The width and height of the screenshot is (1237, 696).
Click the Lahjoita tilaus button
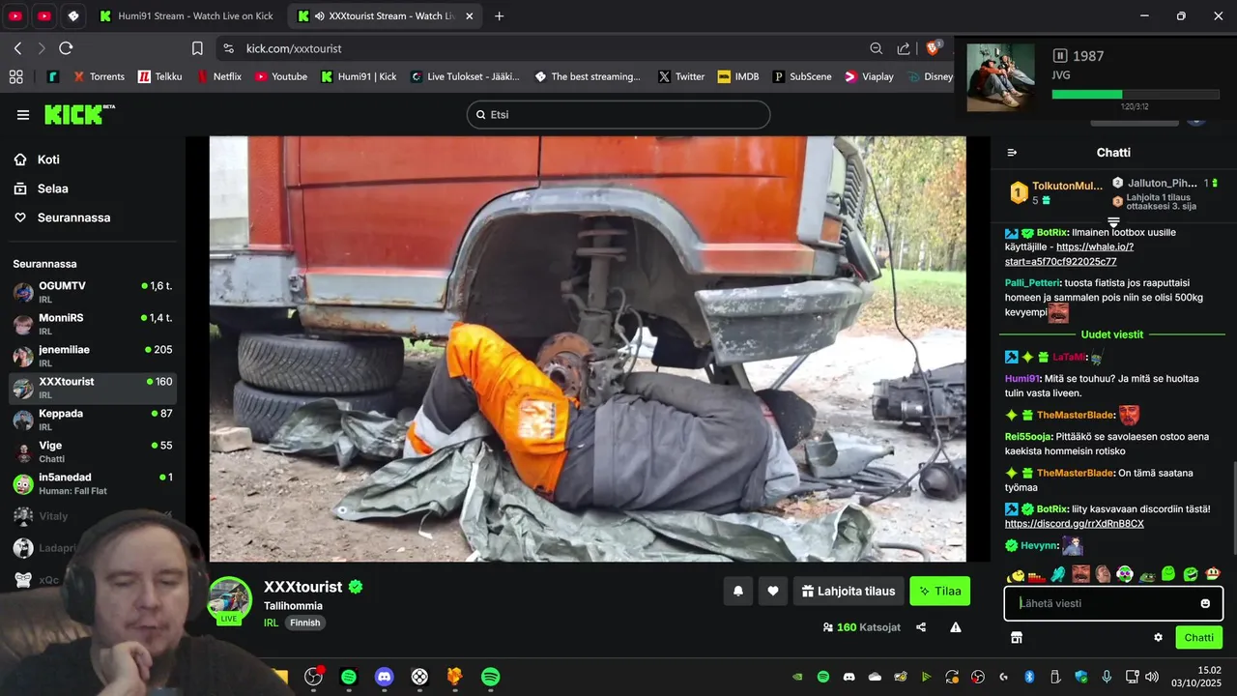click(x=849, y=591)
